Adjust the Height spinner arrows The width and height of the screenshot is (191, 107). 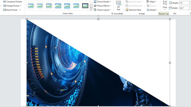[x=189, y=3]
